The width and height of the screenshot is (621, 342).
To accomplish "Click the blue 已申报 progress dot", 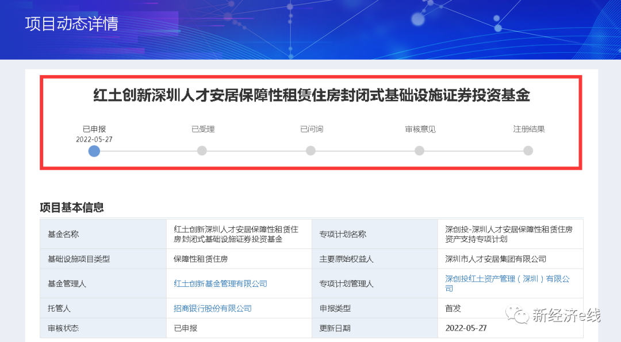I will [x=94, y=151].
